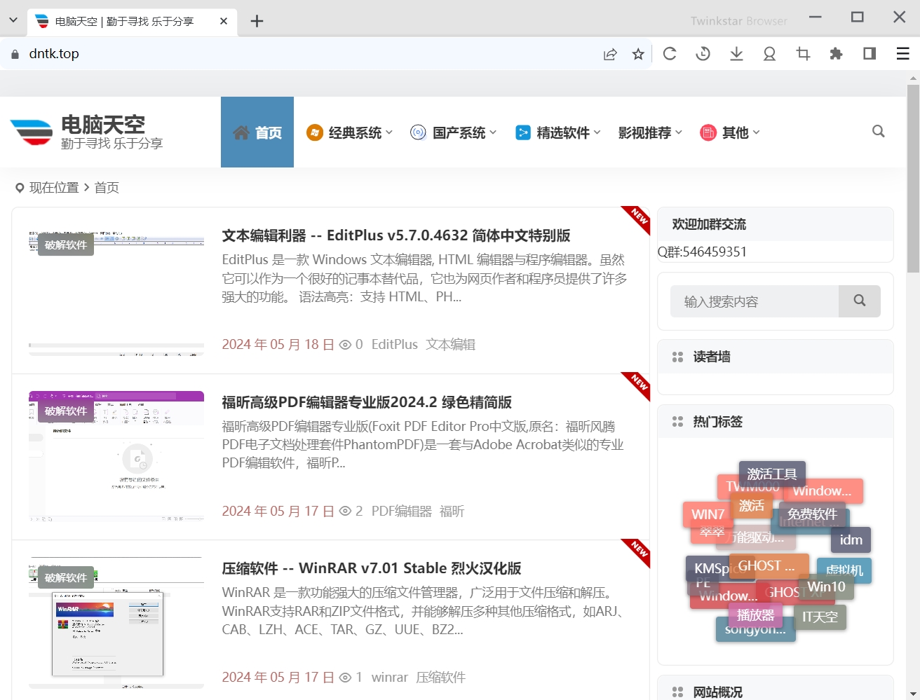Share this page via toolbar icon
This screenshot has width=920, height=700.
pos(610,54)
